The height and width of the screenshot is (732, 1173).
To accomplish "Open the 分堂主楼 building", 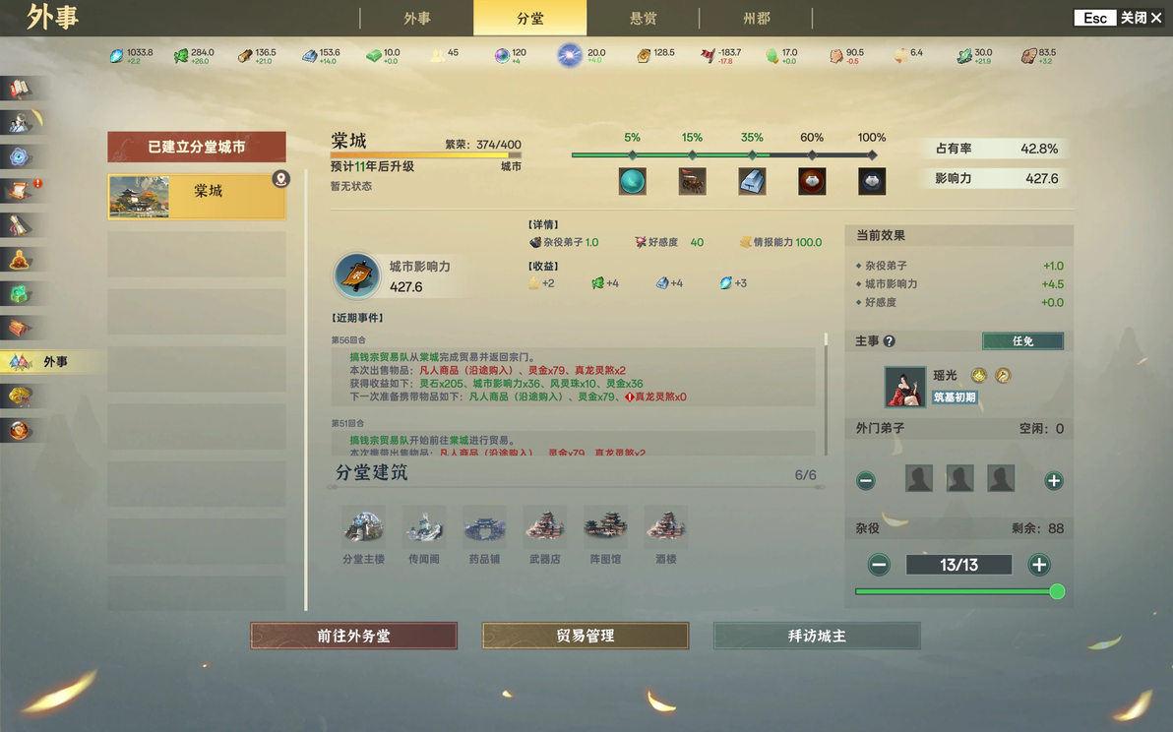I will point(363,535).
